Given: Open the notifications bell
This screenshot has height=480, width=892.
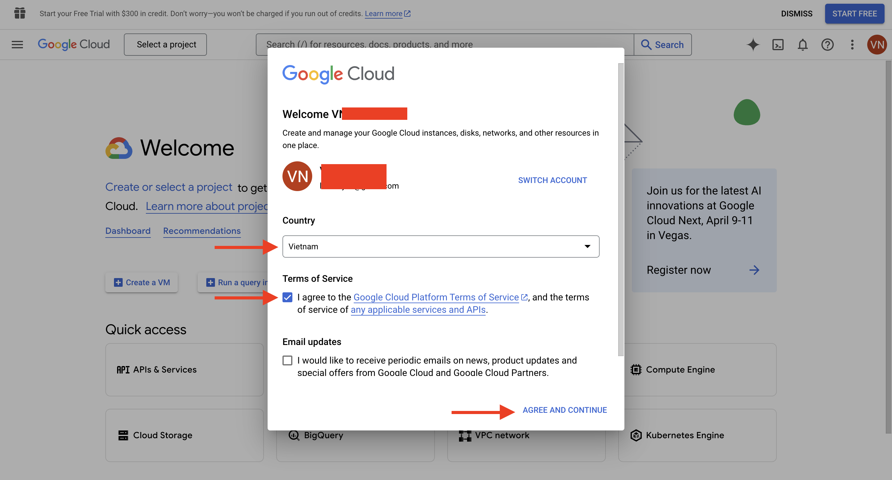Looking at the screenshot, I should [x=803, y=45].
